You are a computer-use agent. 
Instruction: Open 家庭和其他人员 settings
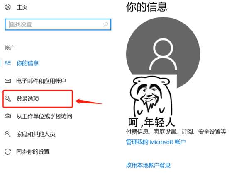coord(36,134)
